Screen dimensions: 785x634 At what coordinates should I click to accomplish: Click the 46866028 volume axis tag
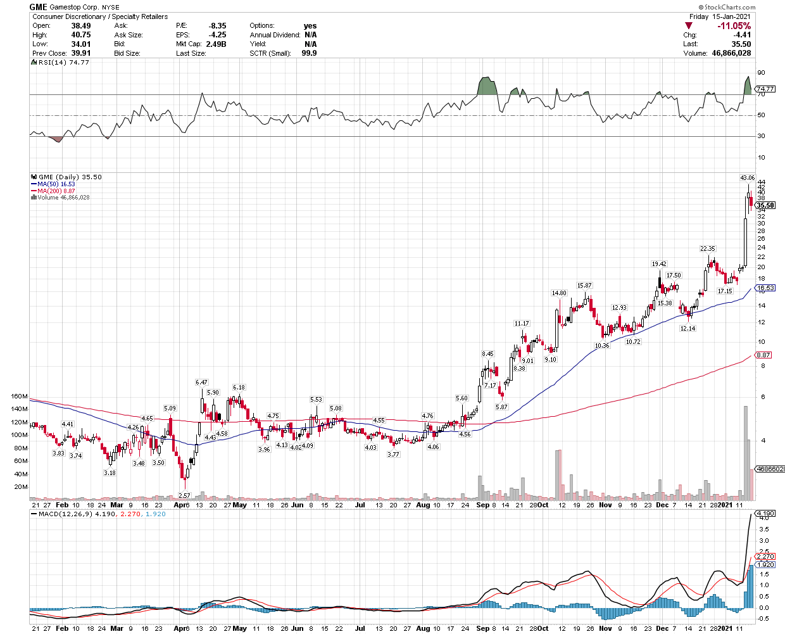(770, 469)
